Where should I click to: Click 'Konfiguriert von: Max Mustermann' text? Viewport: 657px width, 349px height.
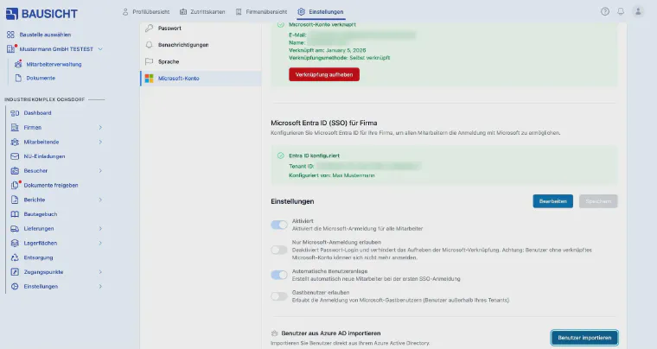pos(331,175)
